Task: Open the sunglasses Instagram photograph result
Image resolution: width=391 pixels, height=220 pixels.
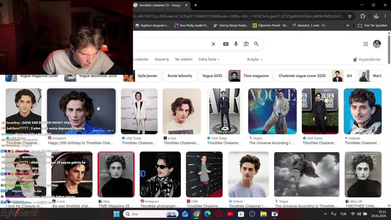Action: click(x=160, y=174)
